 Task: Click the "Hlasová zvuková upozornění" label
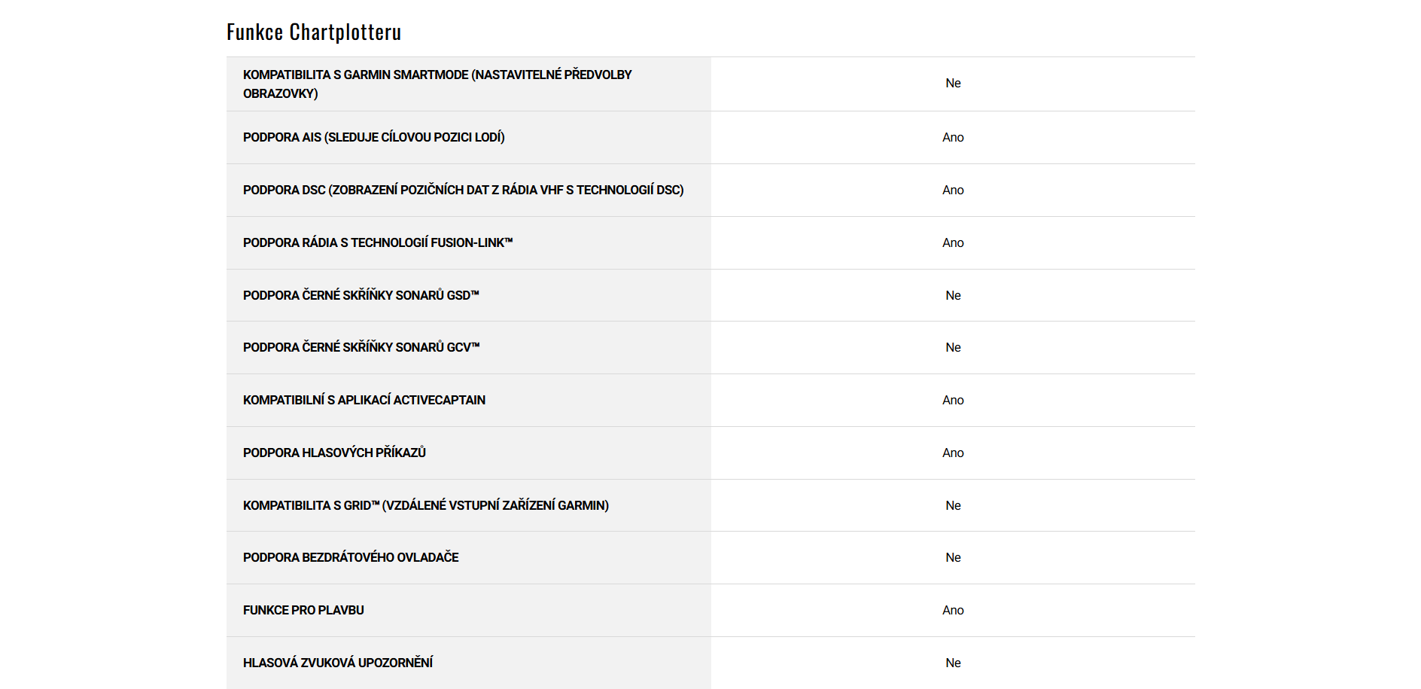coord(337,663)
